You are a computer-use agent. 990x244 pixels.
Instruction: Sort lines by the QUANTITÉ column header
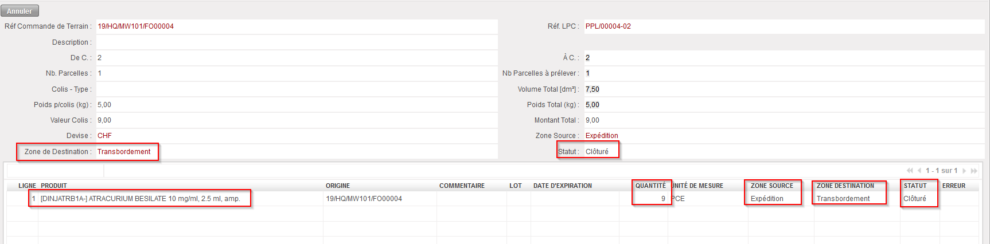point(650,186)
